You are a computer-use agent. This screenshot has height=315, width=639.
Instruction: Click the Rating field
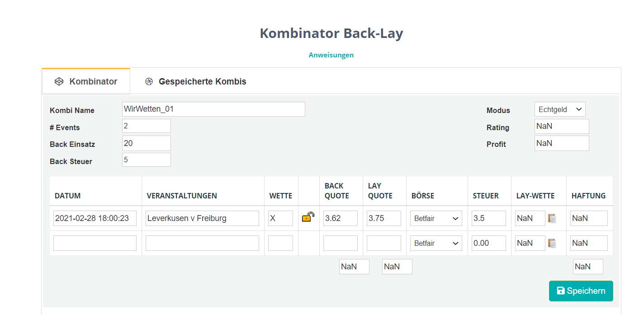pyautogui.click(x=562, y=126)
